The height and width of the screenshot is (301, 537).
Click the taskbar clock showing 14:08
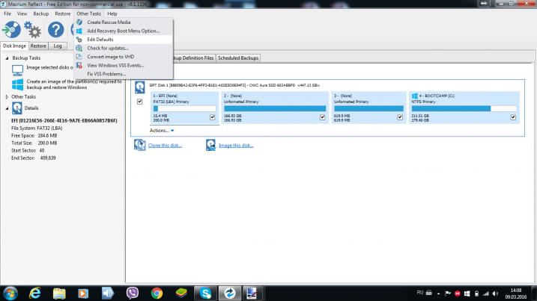(516, 294)
